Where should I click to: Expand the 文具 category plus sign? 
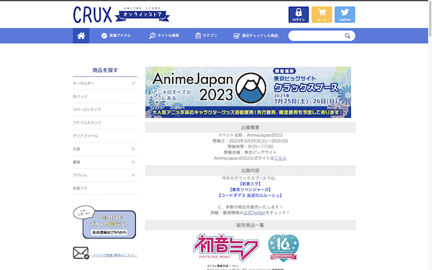(133, 148)
